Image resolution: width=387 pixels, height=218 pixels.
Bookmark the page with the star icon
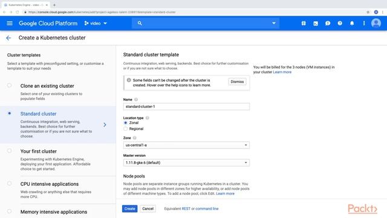point(368,12)
